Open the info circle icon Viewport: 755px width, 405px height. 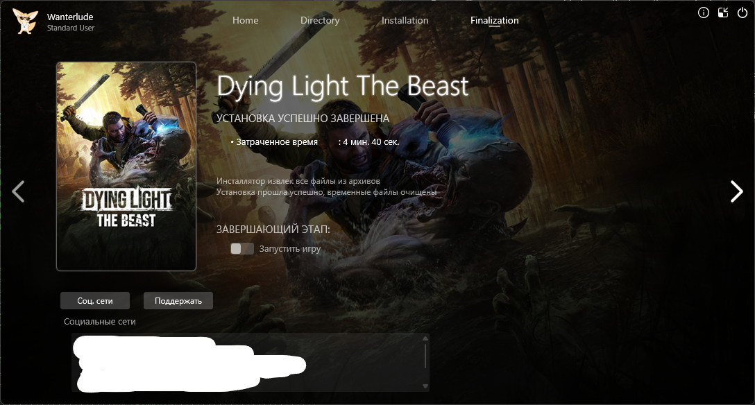click(704, 13)
